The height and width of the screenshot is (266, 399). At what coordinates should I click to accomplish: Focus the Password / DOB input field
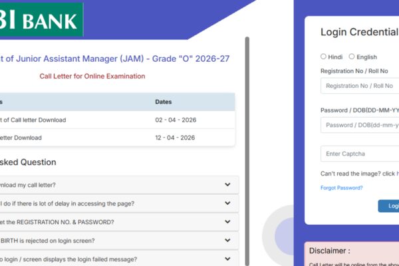point(360,125)
